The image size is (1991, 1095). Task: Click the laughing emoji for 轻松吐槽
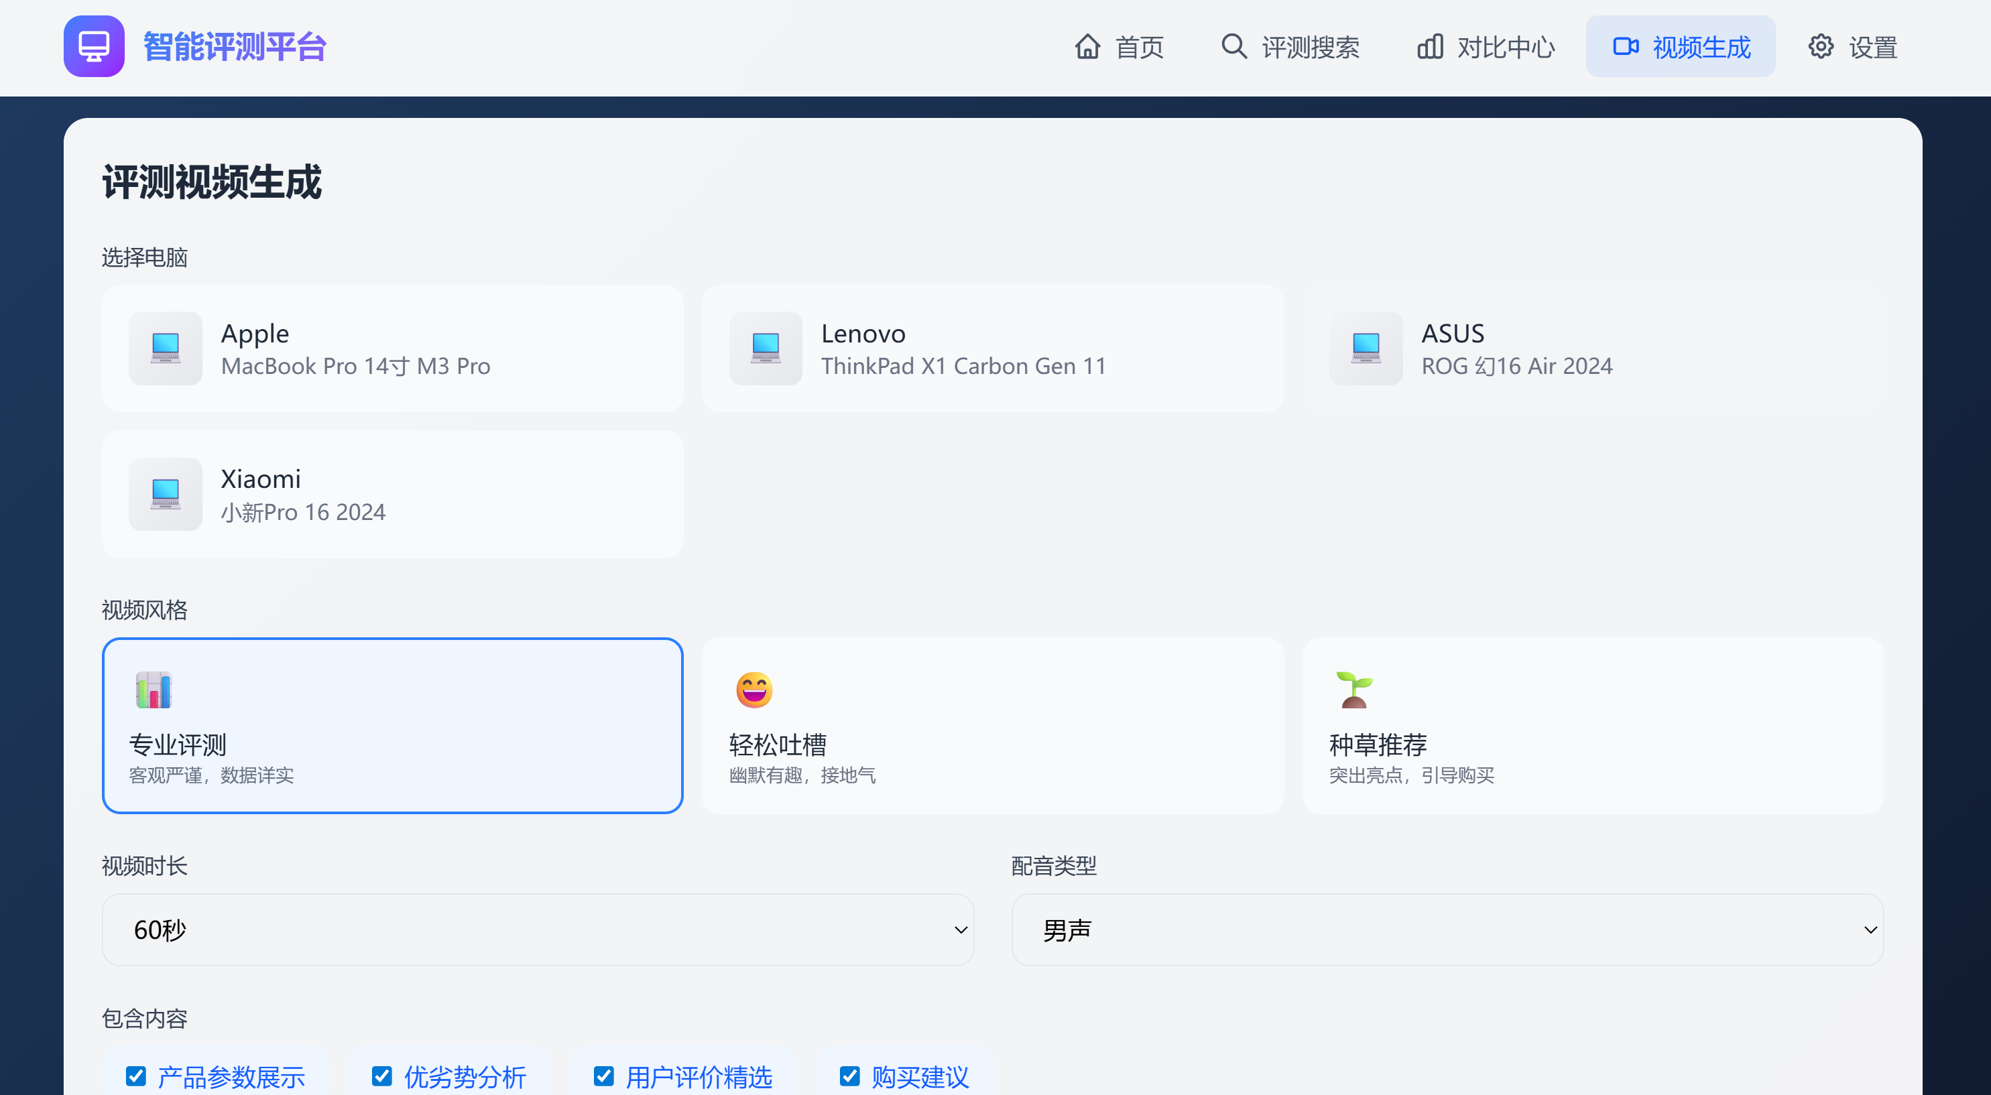point(753,690)
